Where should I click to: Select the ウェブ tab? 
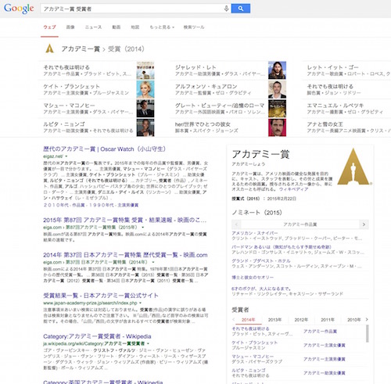pos(49,27)
